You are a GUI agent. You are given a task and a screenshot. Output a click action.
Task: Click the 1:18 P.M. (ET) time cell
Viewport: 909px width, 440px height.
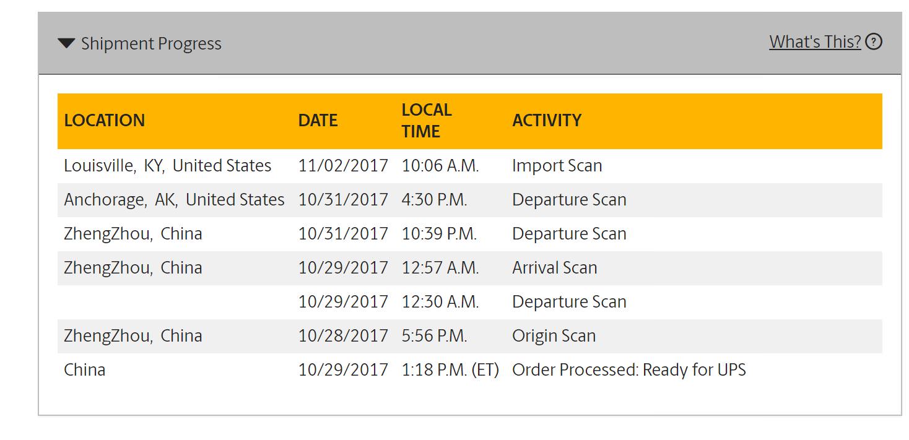point(450,370)
